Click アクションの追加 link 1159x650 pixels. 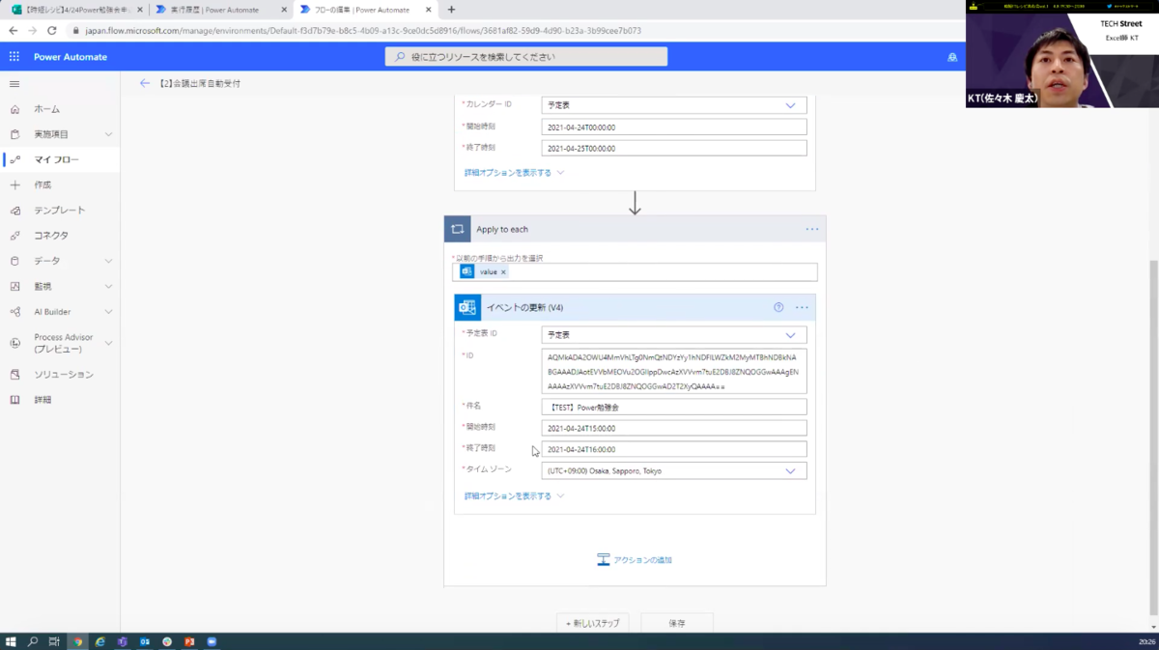click(x=635, y=560)
